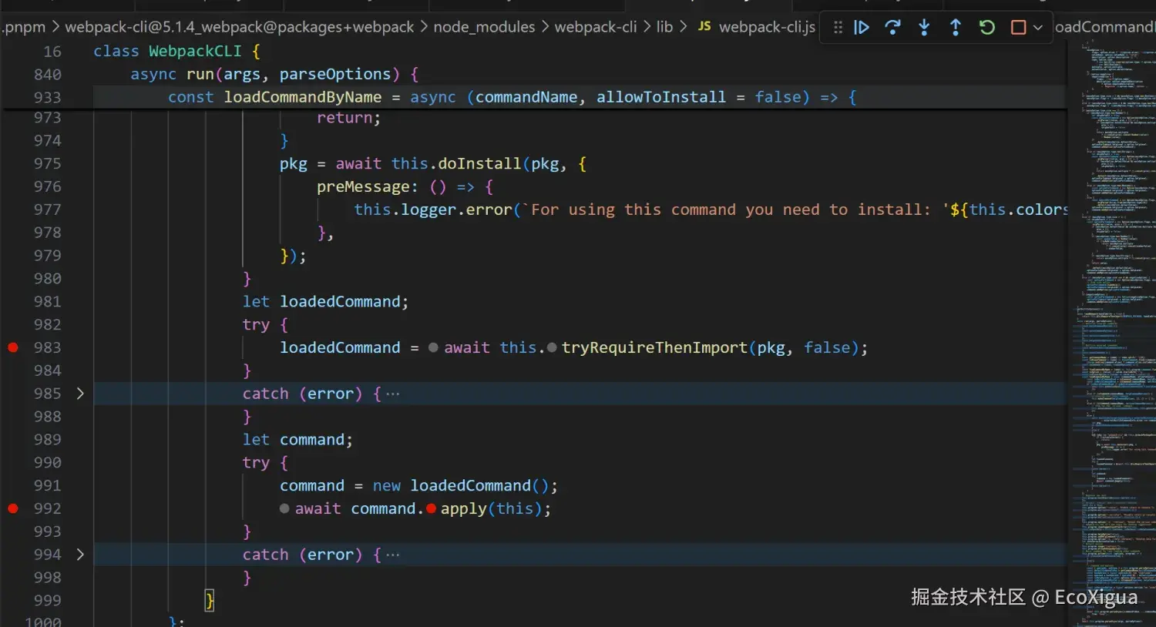This screenshot has width=1156, height=627.
Task: Open the node_modules breadcrumb
Action: pos(484,27)
